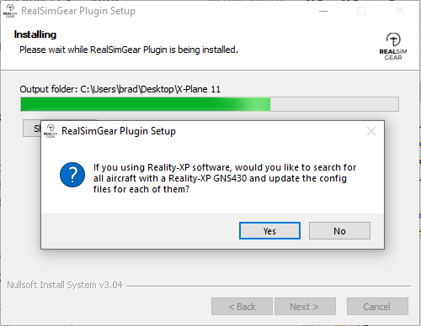Click the small RealSimGear icon in the dialog title bar
Screen dimensions: 421x326
(51, 131)
